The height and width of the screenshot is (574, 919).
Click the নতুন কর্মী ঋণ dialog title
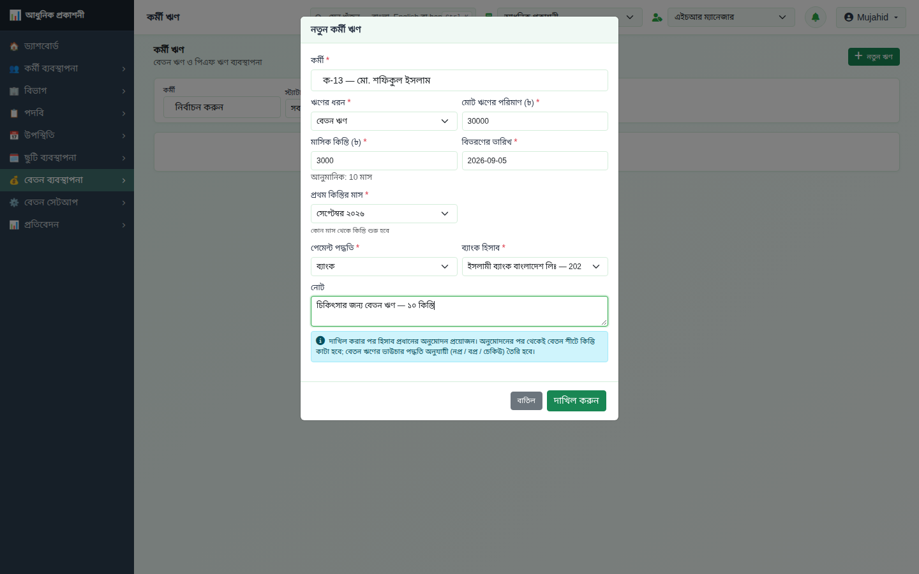336,29
